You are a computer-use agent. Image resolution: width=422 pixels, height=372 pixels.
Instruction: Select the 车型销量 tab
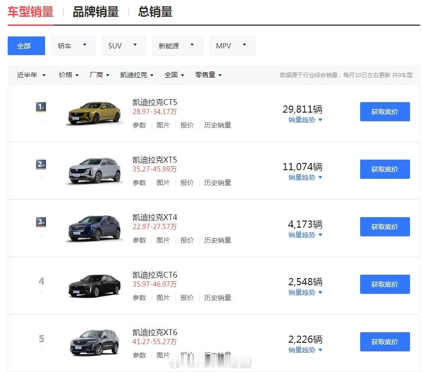pyautogui.click(x=30, y=12)
